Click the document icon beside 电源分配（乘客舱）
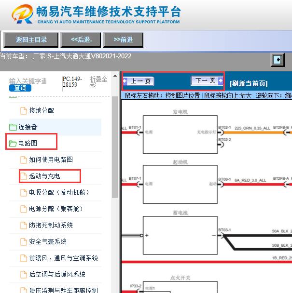The width and height of the screenshot is (292, 293). pos(24,209)
